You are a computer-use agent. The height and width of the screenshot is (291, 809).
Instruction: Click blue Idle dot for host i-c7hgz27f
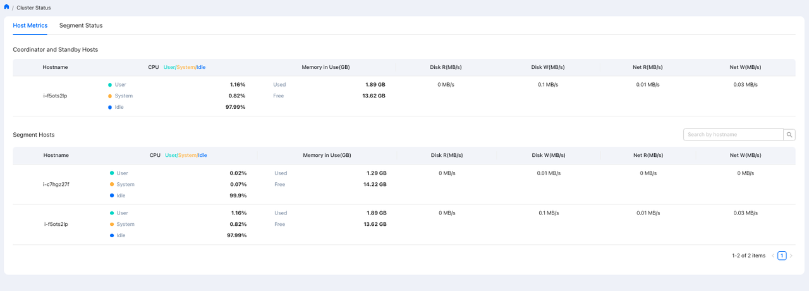click(112, 196)
